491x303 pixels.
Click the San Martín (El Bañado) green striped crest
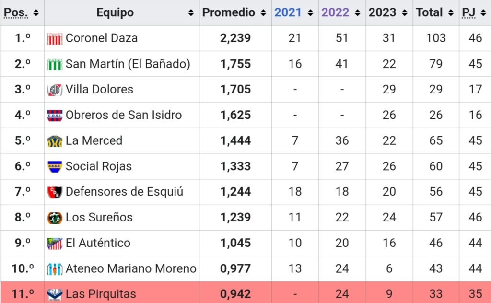(55, 64)
